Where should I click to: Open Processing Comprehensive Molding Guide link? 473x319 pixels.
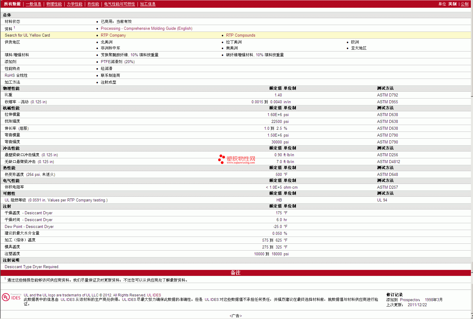tap(146, 28)
